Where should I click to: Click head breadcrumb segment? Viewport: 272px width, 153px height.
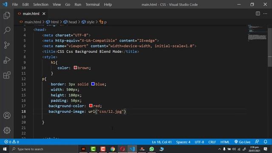click(x=70, y=22)
